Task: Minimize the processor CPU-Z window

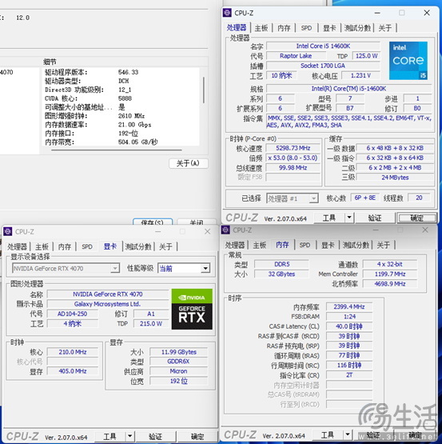Action: [x=377, y=13]
